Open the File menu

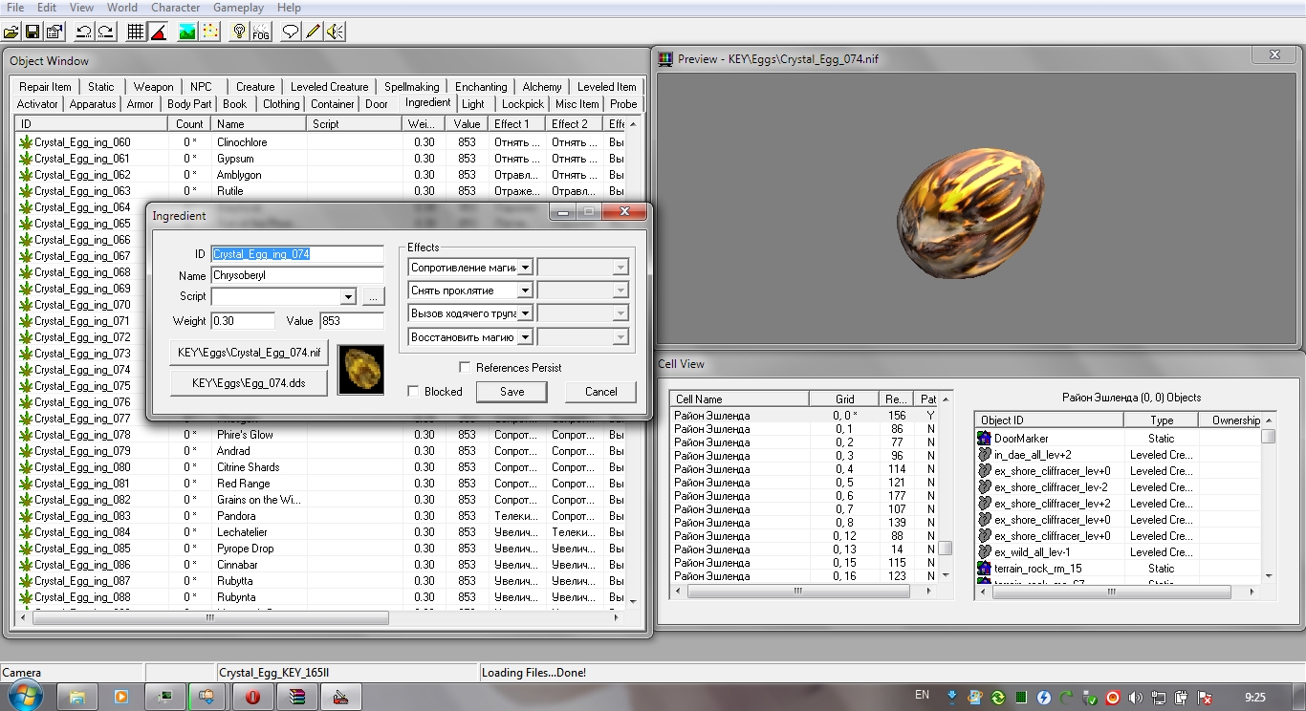click(x=15, y=8)
